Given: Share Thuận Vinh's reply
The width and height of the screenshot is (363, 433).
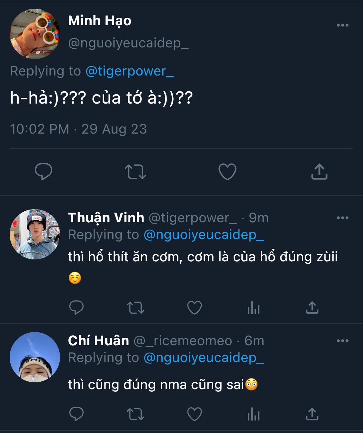Looking at the screenshot, I should (x=312, y=307).
